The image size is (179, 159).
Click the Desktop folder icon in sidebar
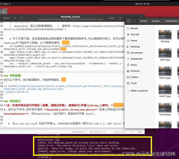[128, 47]
